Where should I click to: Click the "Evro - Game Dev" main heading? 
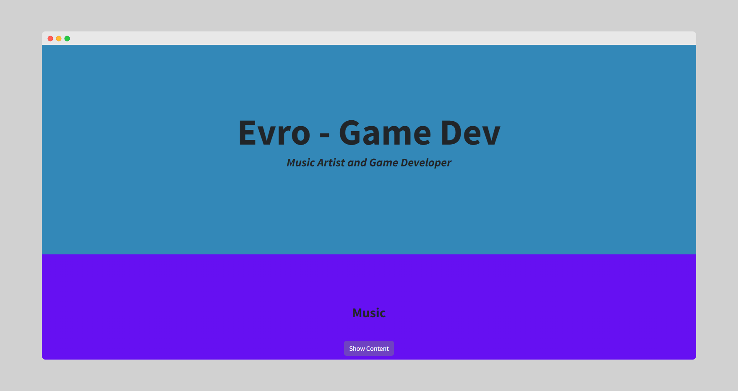tap(369, 133)
